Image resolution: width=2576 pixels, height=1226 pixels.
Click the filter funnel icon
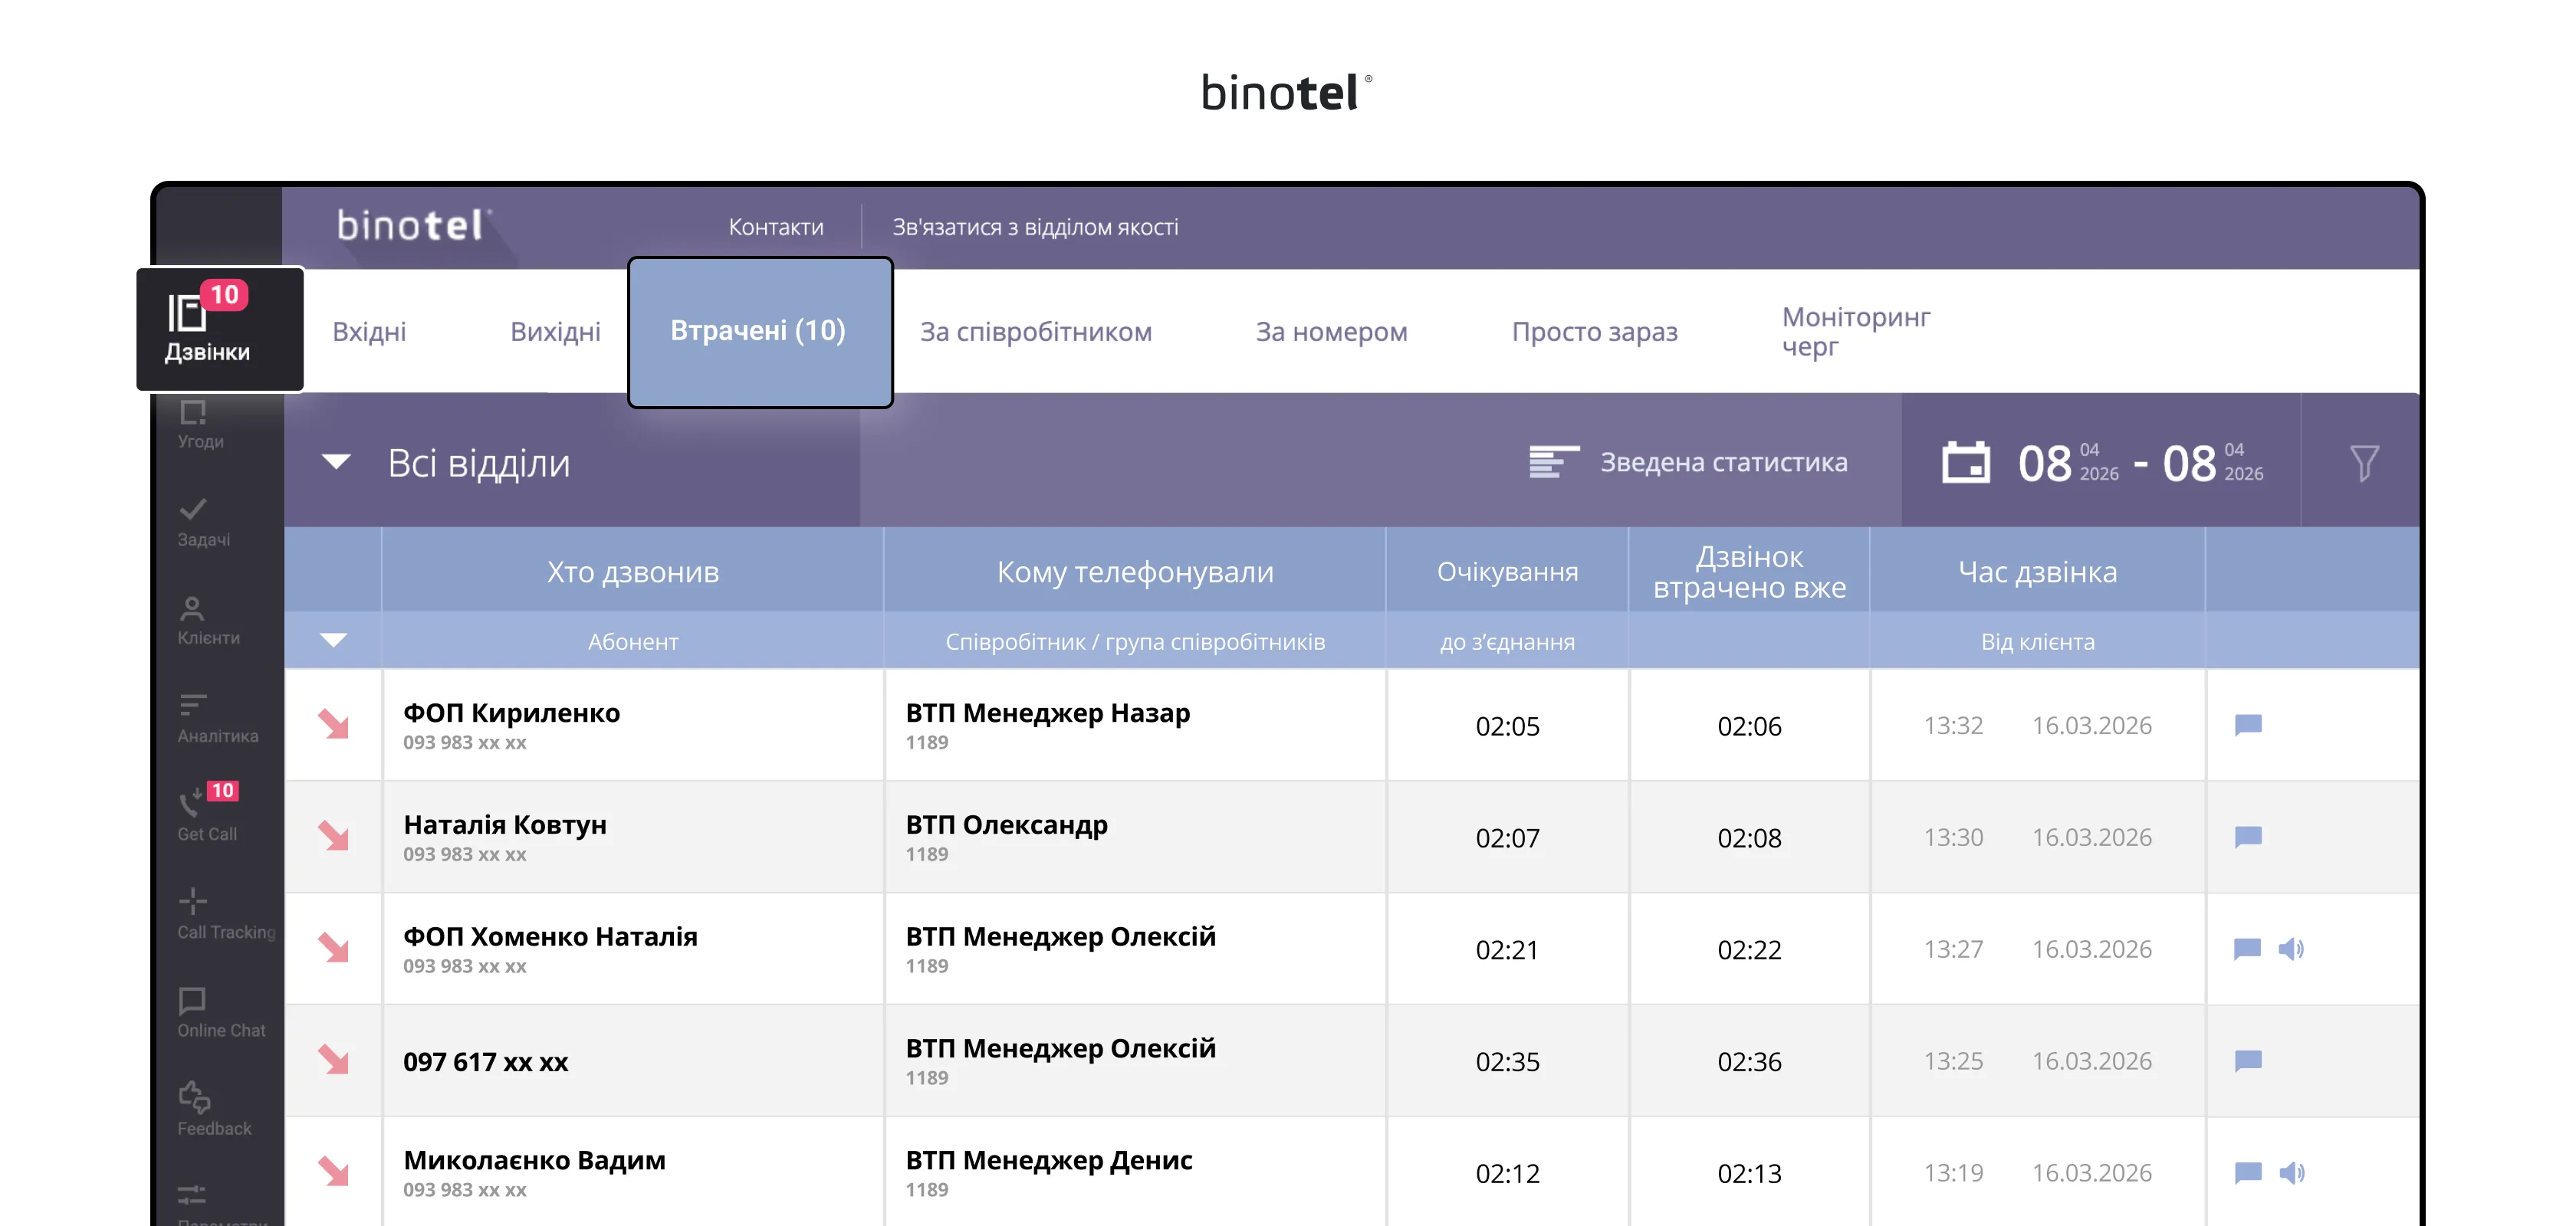point(2364,463)
